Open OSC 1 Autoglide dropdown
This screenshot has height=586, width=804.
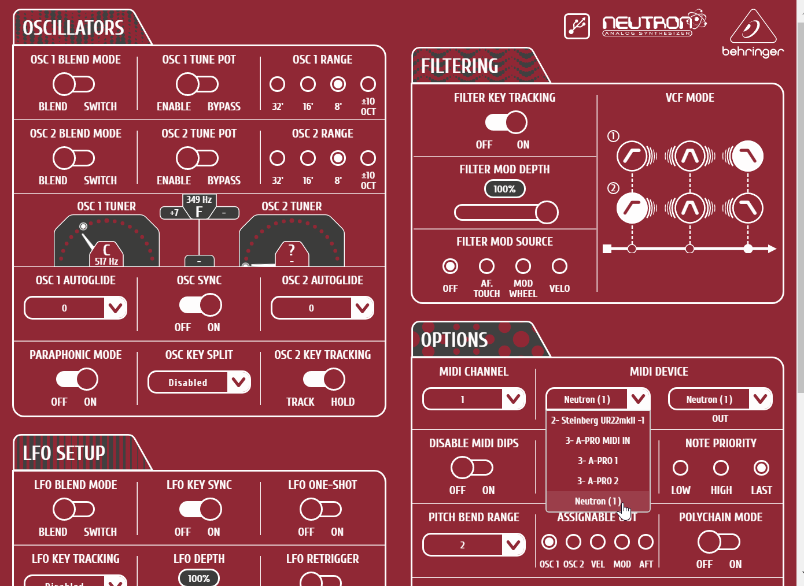tap(75, 308)
